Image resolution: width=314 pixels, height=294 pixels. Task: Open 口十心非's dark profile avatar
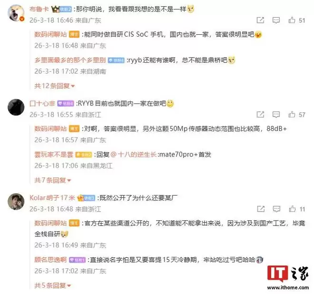pyautogui.click(x=16, y=107)
